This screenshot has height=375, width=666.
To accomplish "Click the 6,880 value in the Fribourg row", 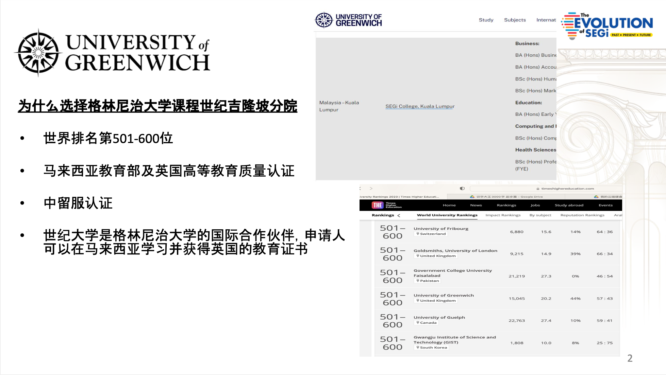I will [517, 232].
